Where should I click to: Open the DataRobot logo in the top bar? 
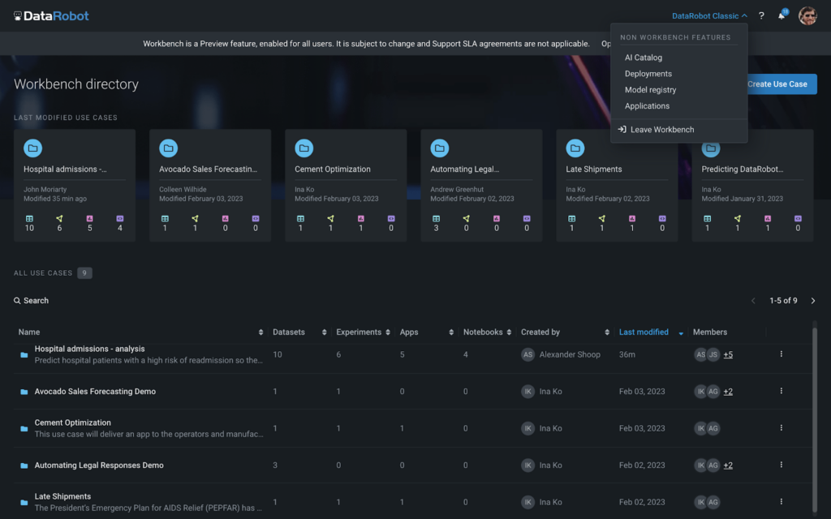click(50, 15)
